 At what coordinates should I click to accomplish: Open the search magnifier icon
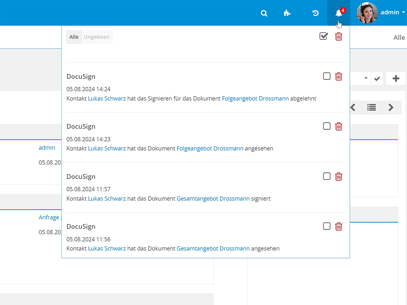pos(264,13)
